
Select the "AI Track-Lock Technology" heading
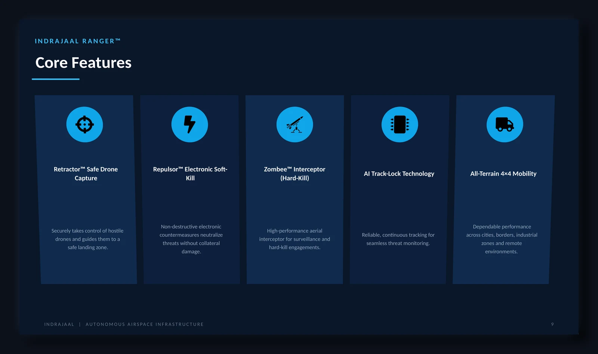pyautogui.click(x=399, y=174)
